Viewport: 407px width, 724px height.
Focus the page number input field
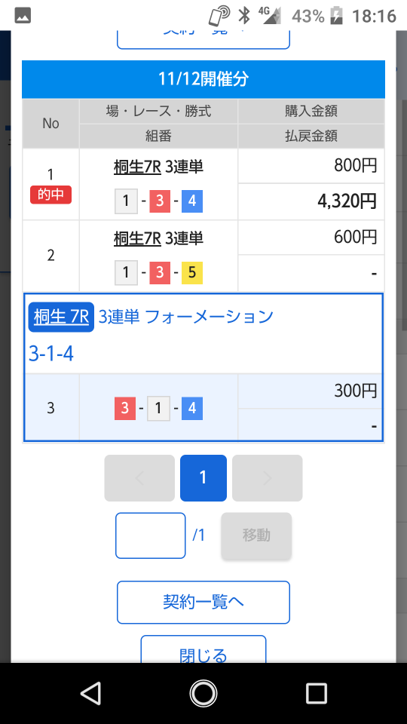tap(151, 535)
